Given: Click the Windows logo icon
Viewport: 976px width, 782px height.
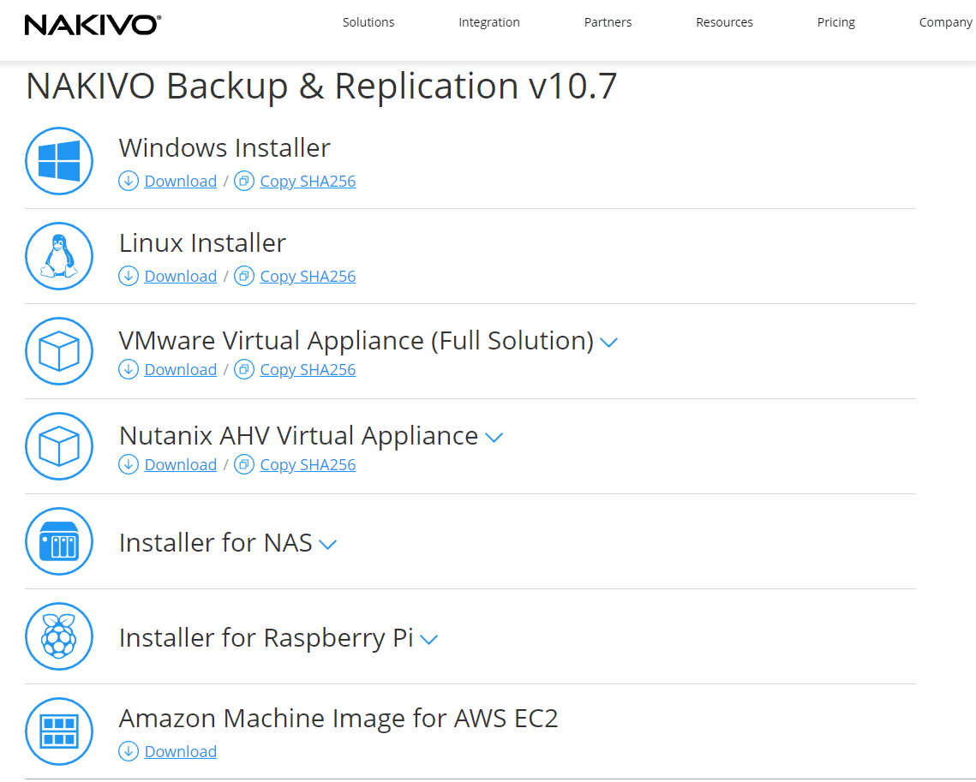Looking at the screenshot, I should click(x=58, y=161).
